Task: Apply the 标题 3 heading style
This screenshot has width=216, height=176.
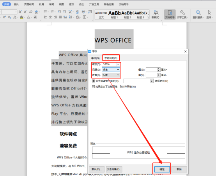Action: click(140, 15)
